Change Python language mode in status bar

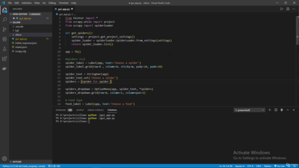coord(267,166)
